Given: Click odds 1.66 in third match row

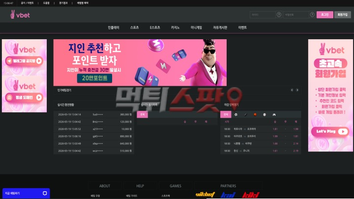Looking at the screenshot, I should 275,144.
